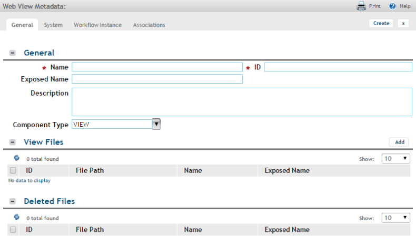Click the 'No data to display' text
The width and height of the screenshot is (416, 236).
[29, 180]
